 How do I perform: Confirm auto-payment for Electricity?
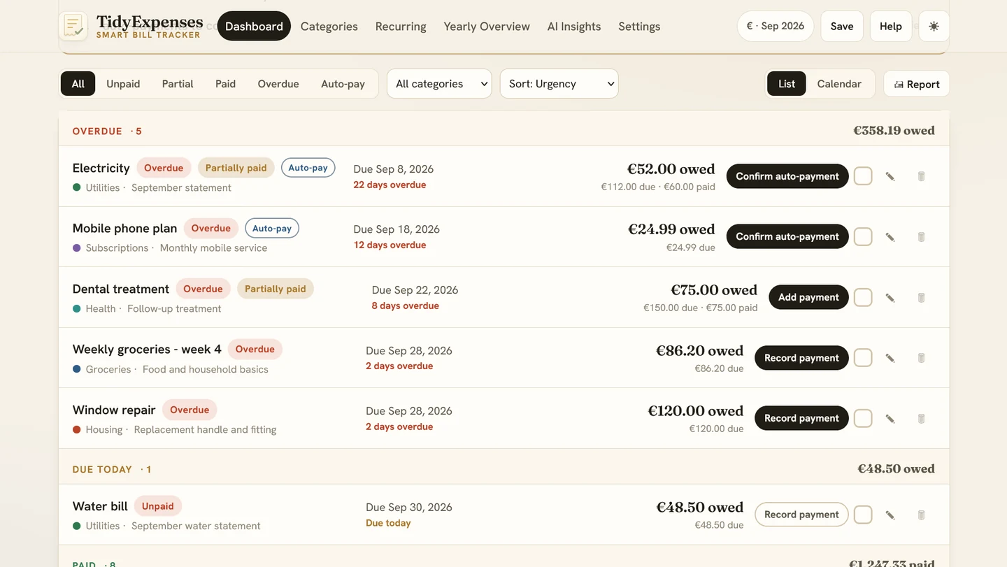[x=787, y=176]
